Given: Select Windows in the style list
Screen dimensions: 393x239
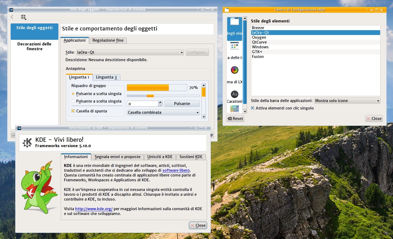Looking at the screenshot, I should [x=316, y=47].
